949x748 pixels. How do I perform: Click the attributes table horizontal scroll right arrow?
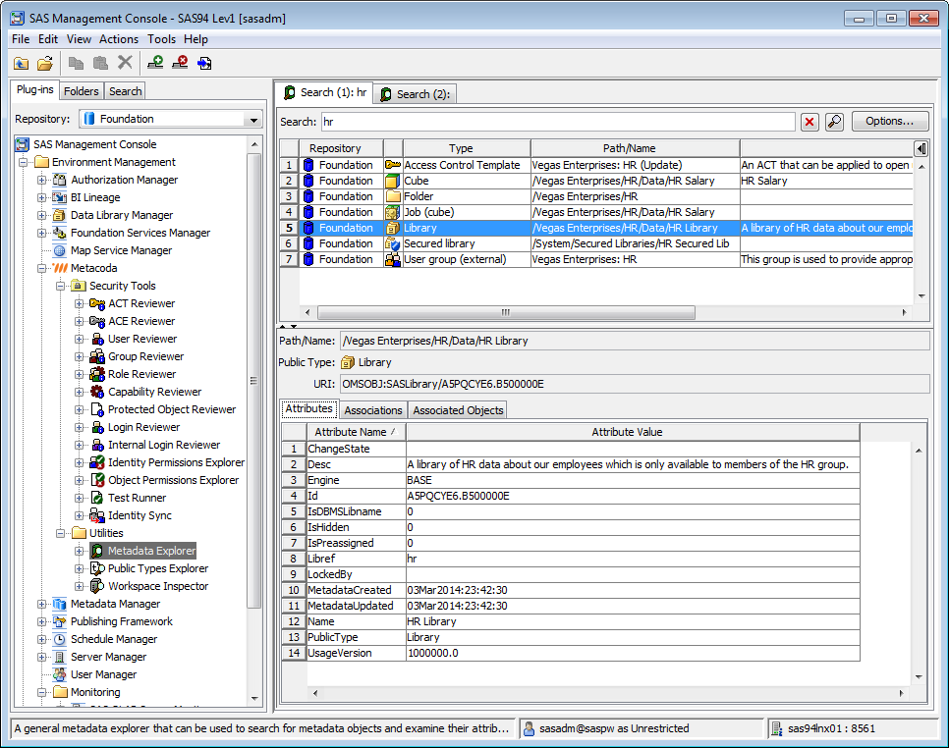click(x=901, y=694)
